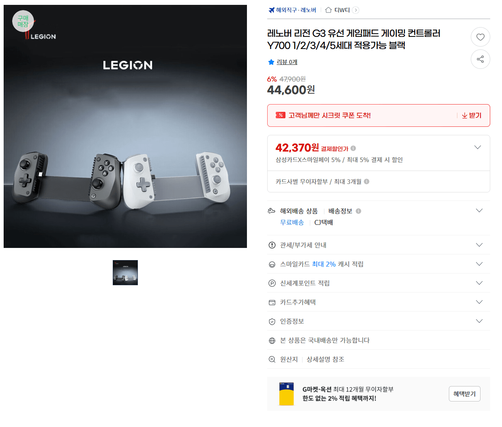The height and width of the screenshot is (427, 502).
Task: Click the airplane 해외직구 icon
Action: [x=272, y=10]
